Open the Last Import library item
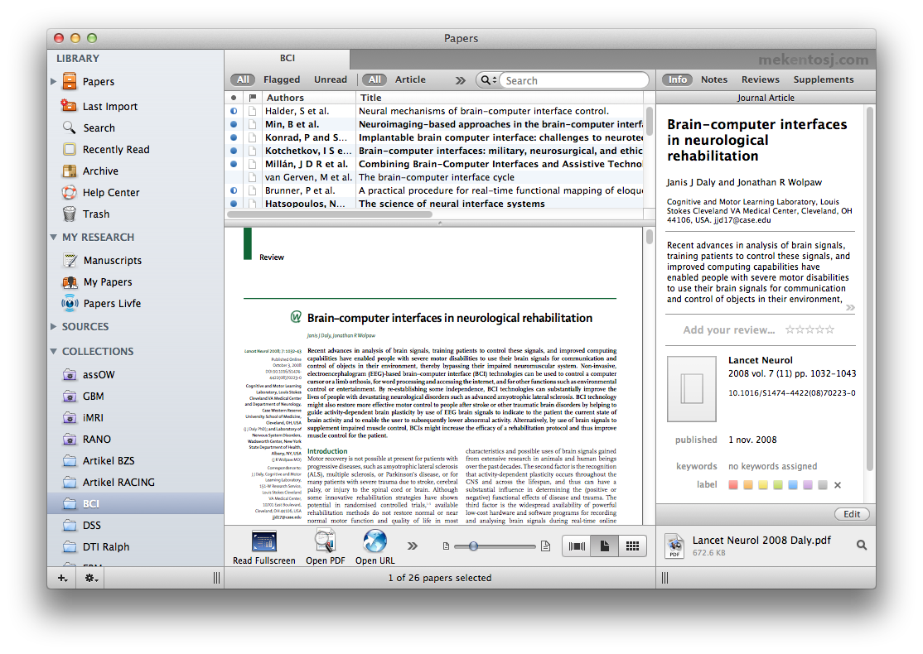The image size is (923, 654). click(109, 106)
